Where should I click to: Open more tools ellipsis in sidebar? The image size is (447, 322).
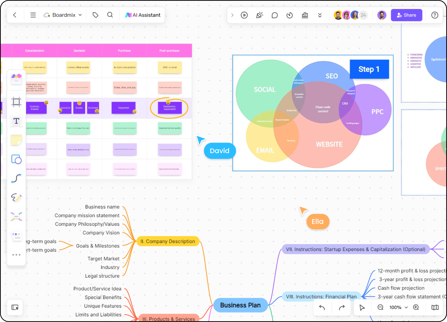(x=16, y=255)
